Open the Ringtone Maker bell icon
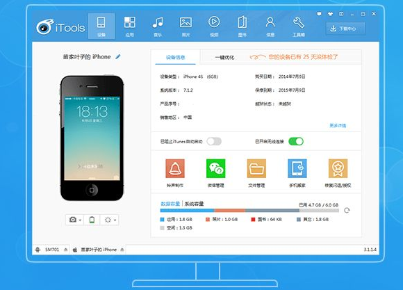 click(x=175, y=168)
